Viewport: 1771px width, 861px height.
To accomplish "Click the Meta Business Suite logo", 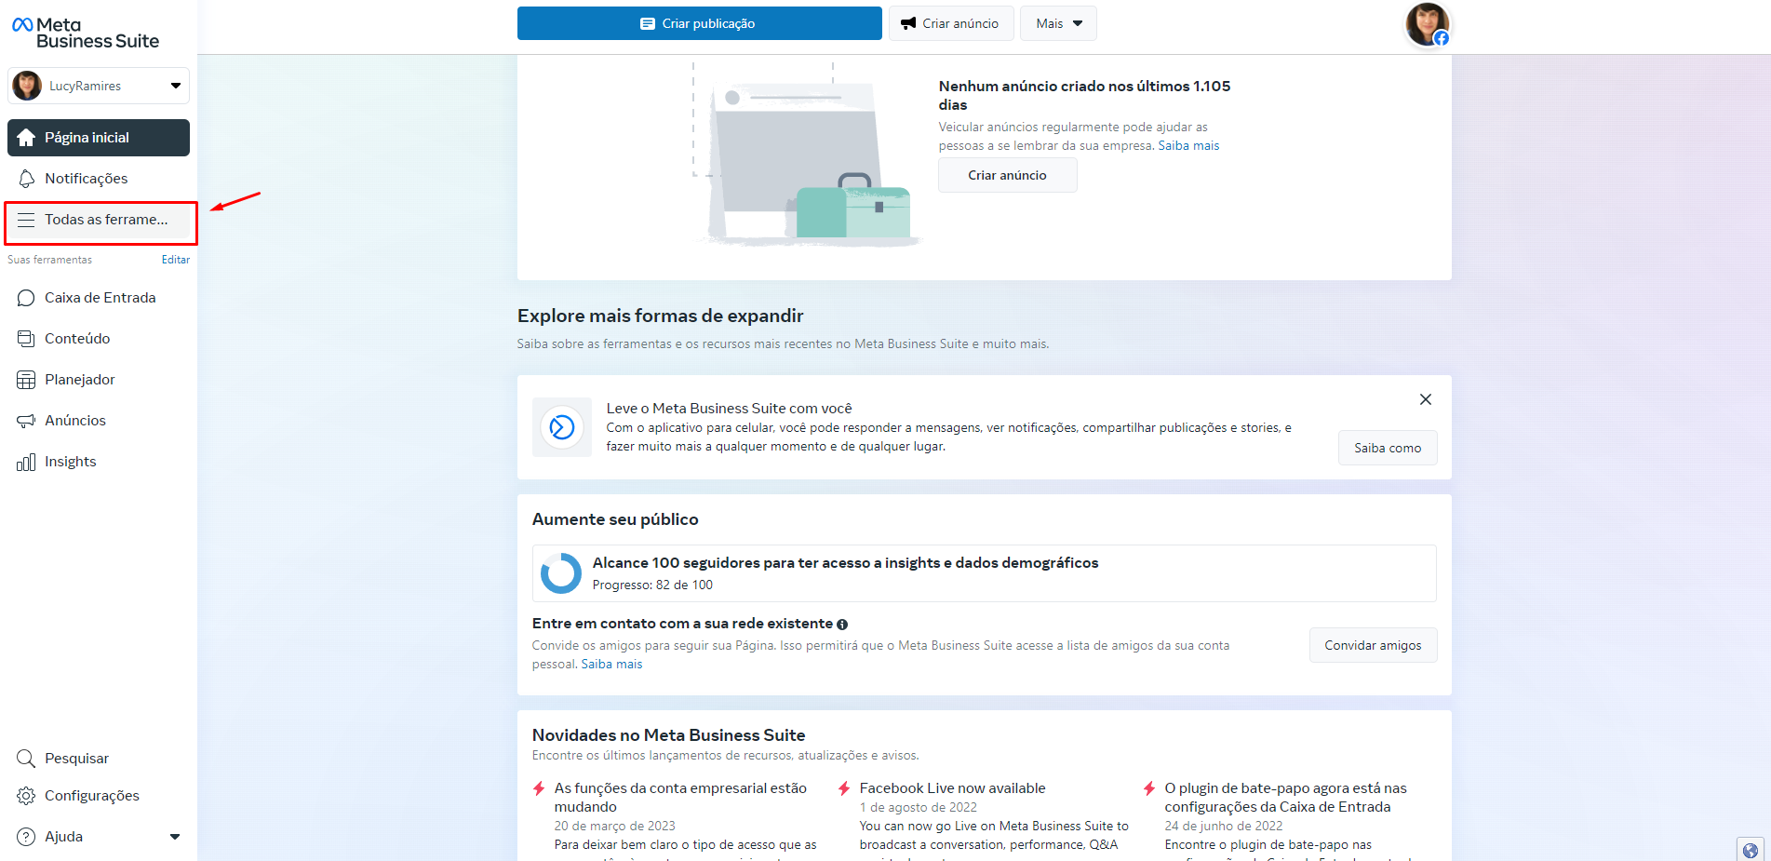I will [86, 33].
